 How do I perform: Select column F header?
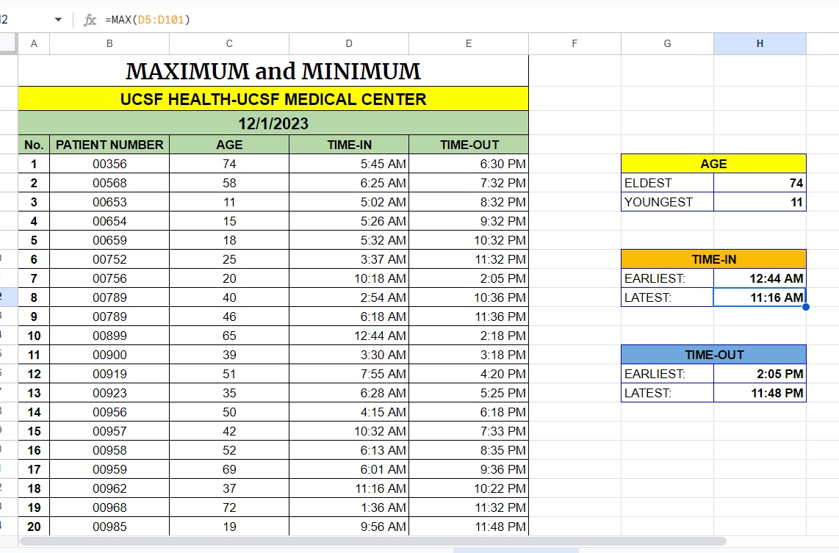575,43
